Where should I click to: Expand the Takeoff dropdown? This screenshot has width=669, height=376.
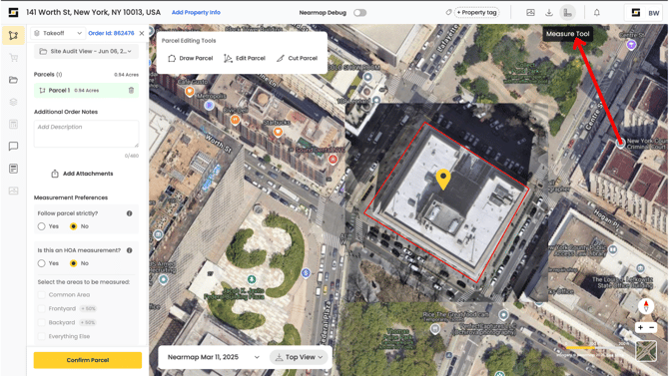point(58,33)
